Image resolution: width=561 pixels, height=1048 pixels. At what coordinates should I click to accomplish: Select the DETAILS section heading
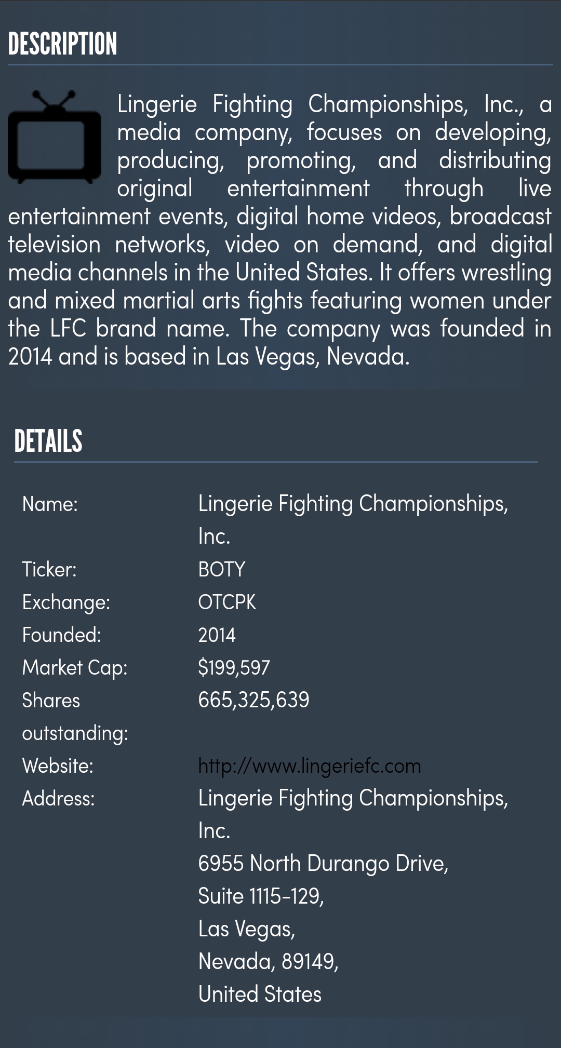click(x=48, y=441)
